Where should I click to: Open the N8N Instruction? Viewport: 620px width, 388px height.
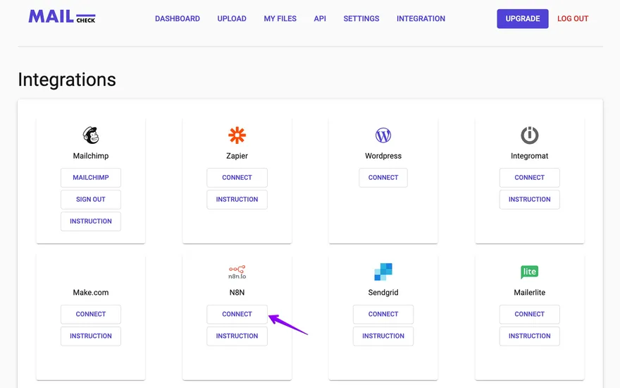point(237,336)
